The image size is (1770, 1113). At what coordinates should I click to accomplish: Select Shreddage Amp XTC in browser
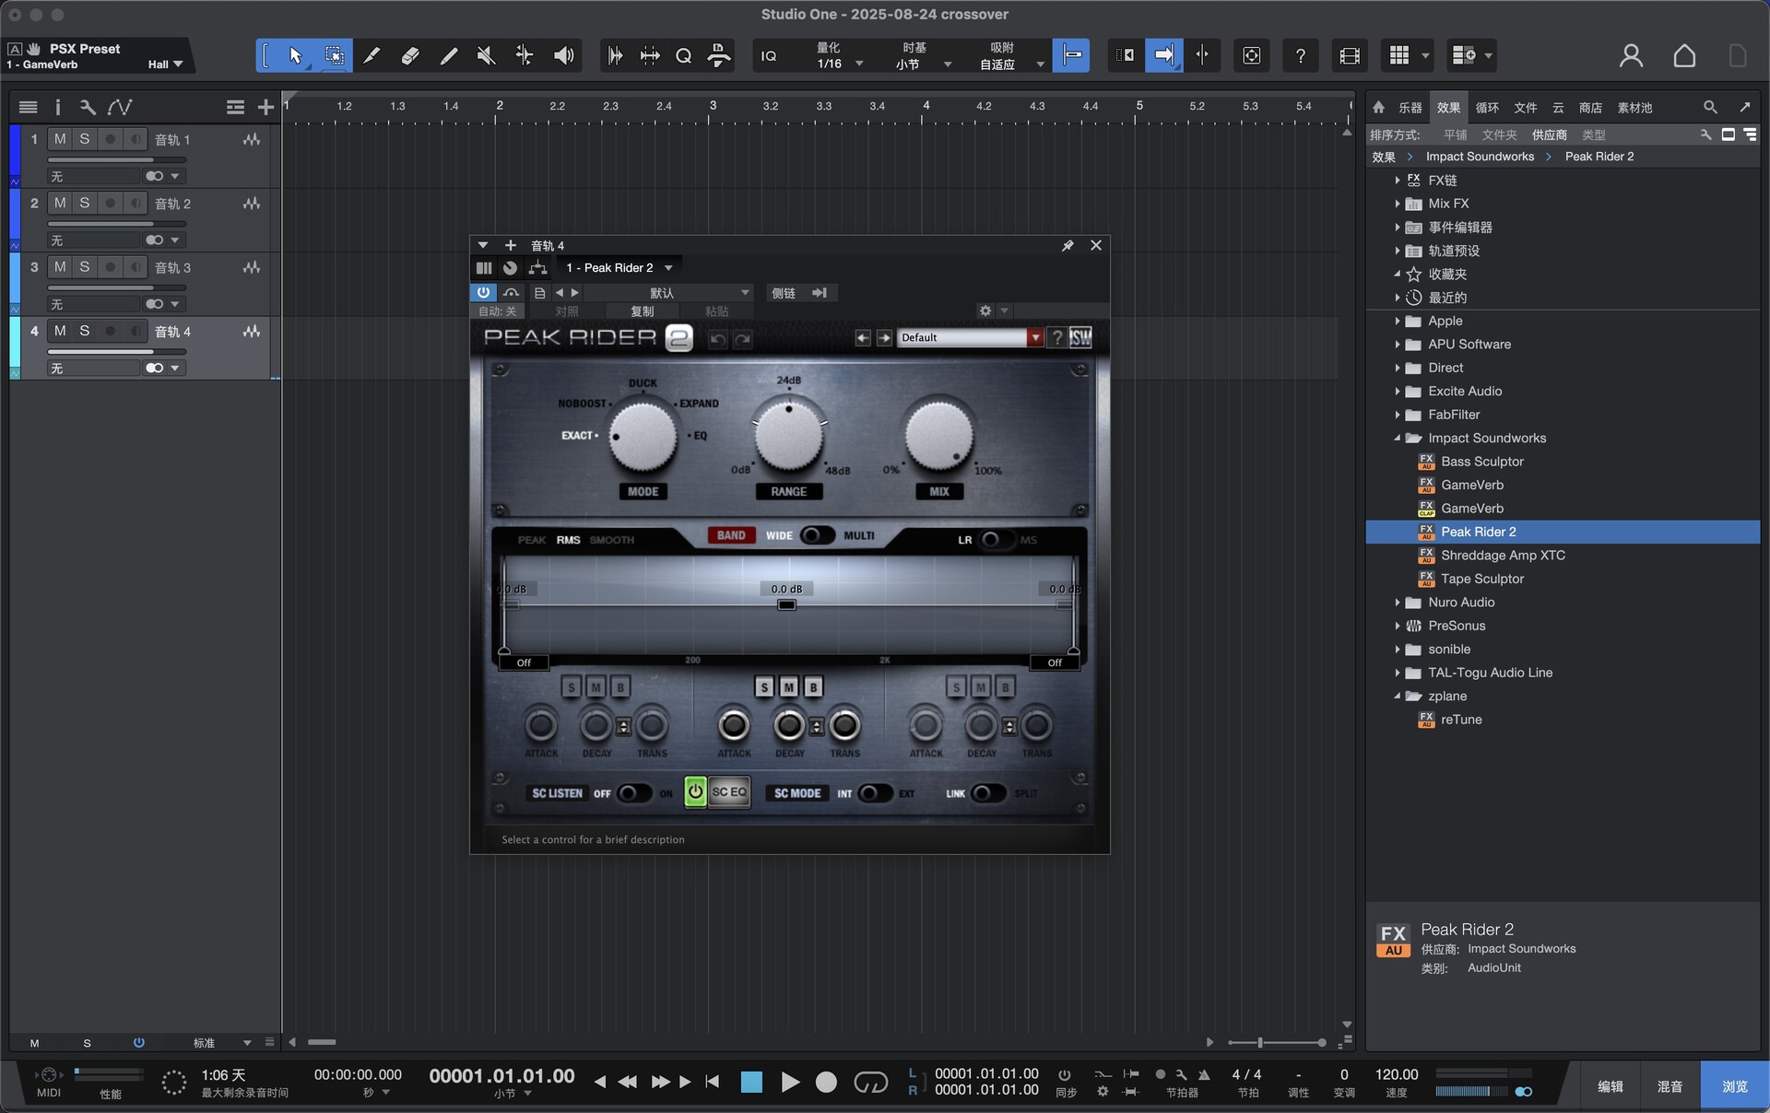point(1503,555)
